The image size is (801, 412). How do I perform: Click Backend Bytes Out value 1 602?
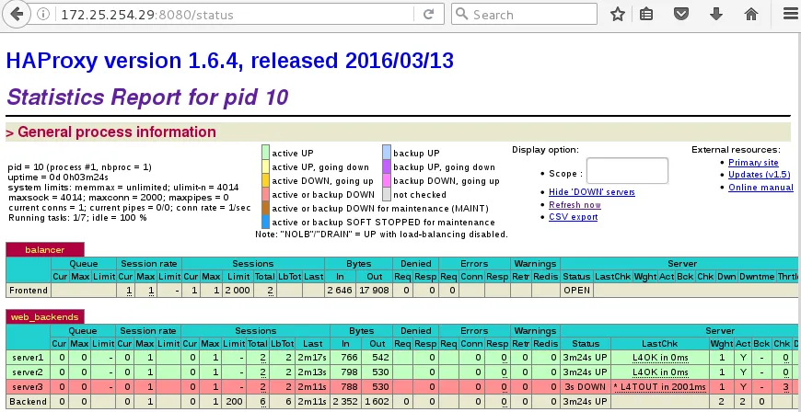(377, 401)
